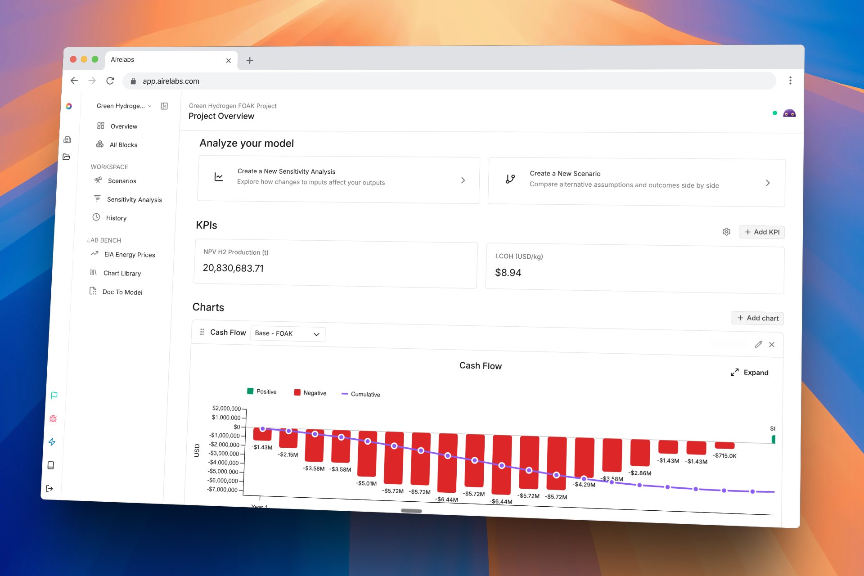Go to Sensitivity Analysis in sidebar

pyautogui.click(x=128, y=199)
